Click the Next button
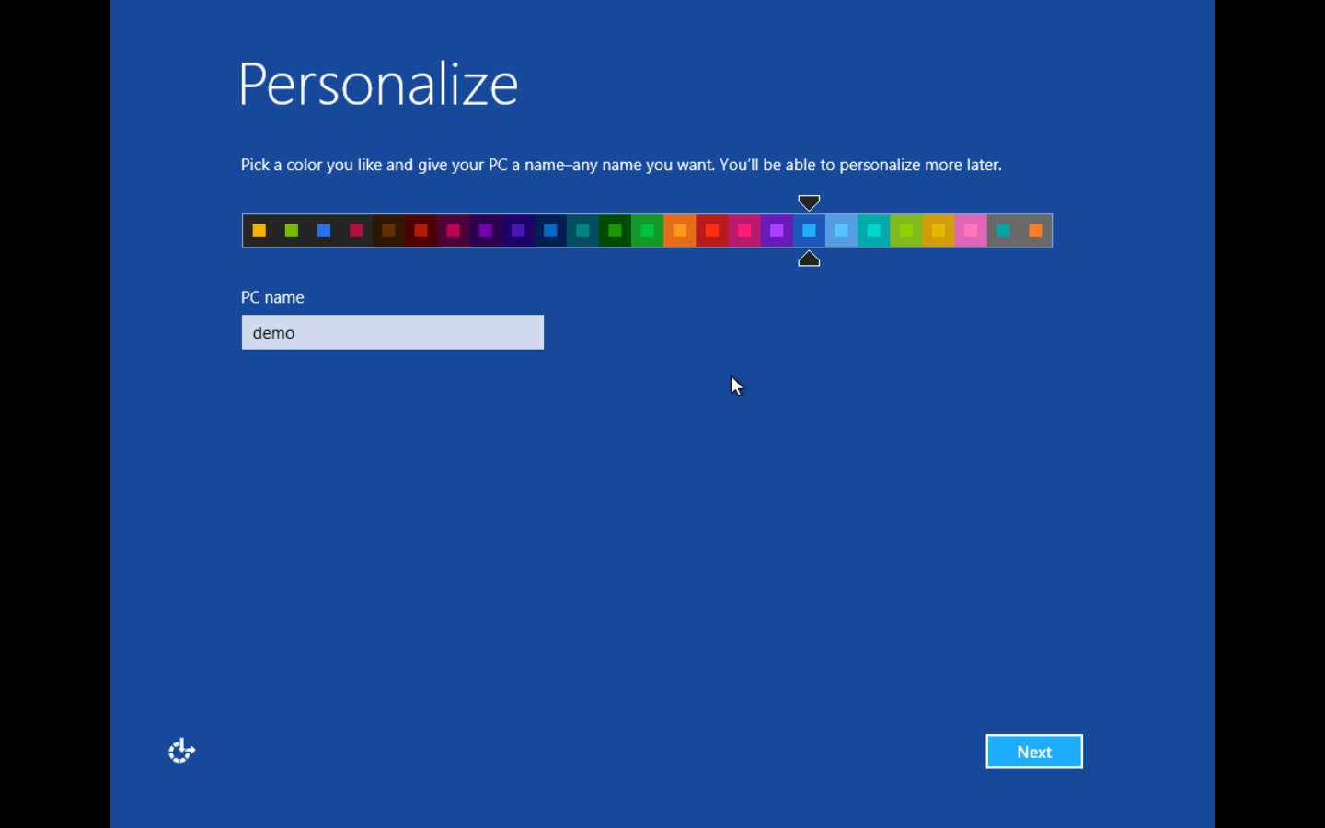Screen dimensions: 1325x828 [1034, 752]
